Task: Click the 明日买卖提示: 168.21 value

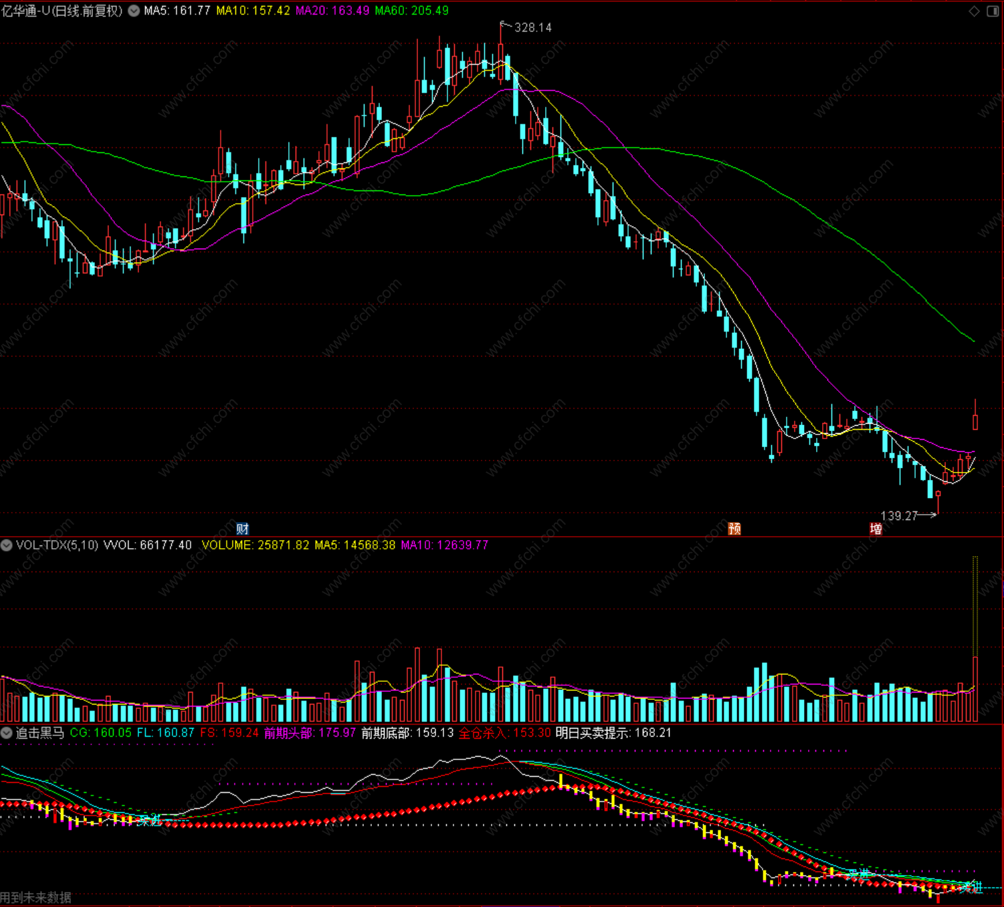Action: [x=613, y=733]
